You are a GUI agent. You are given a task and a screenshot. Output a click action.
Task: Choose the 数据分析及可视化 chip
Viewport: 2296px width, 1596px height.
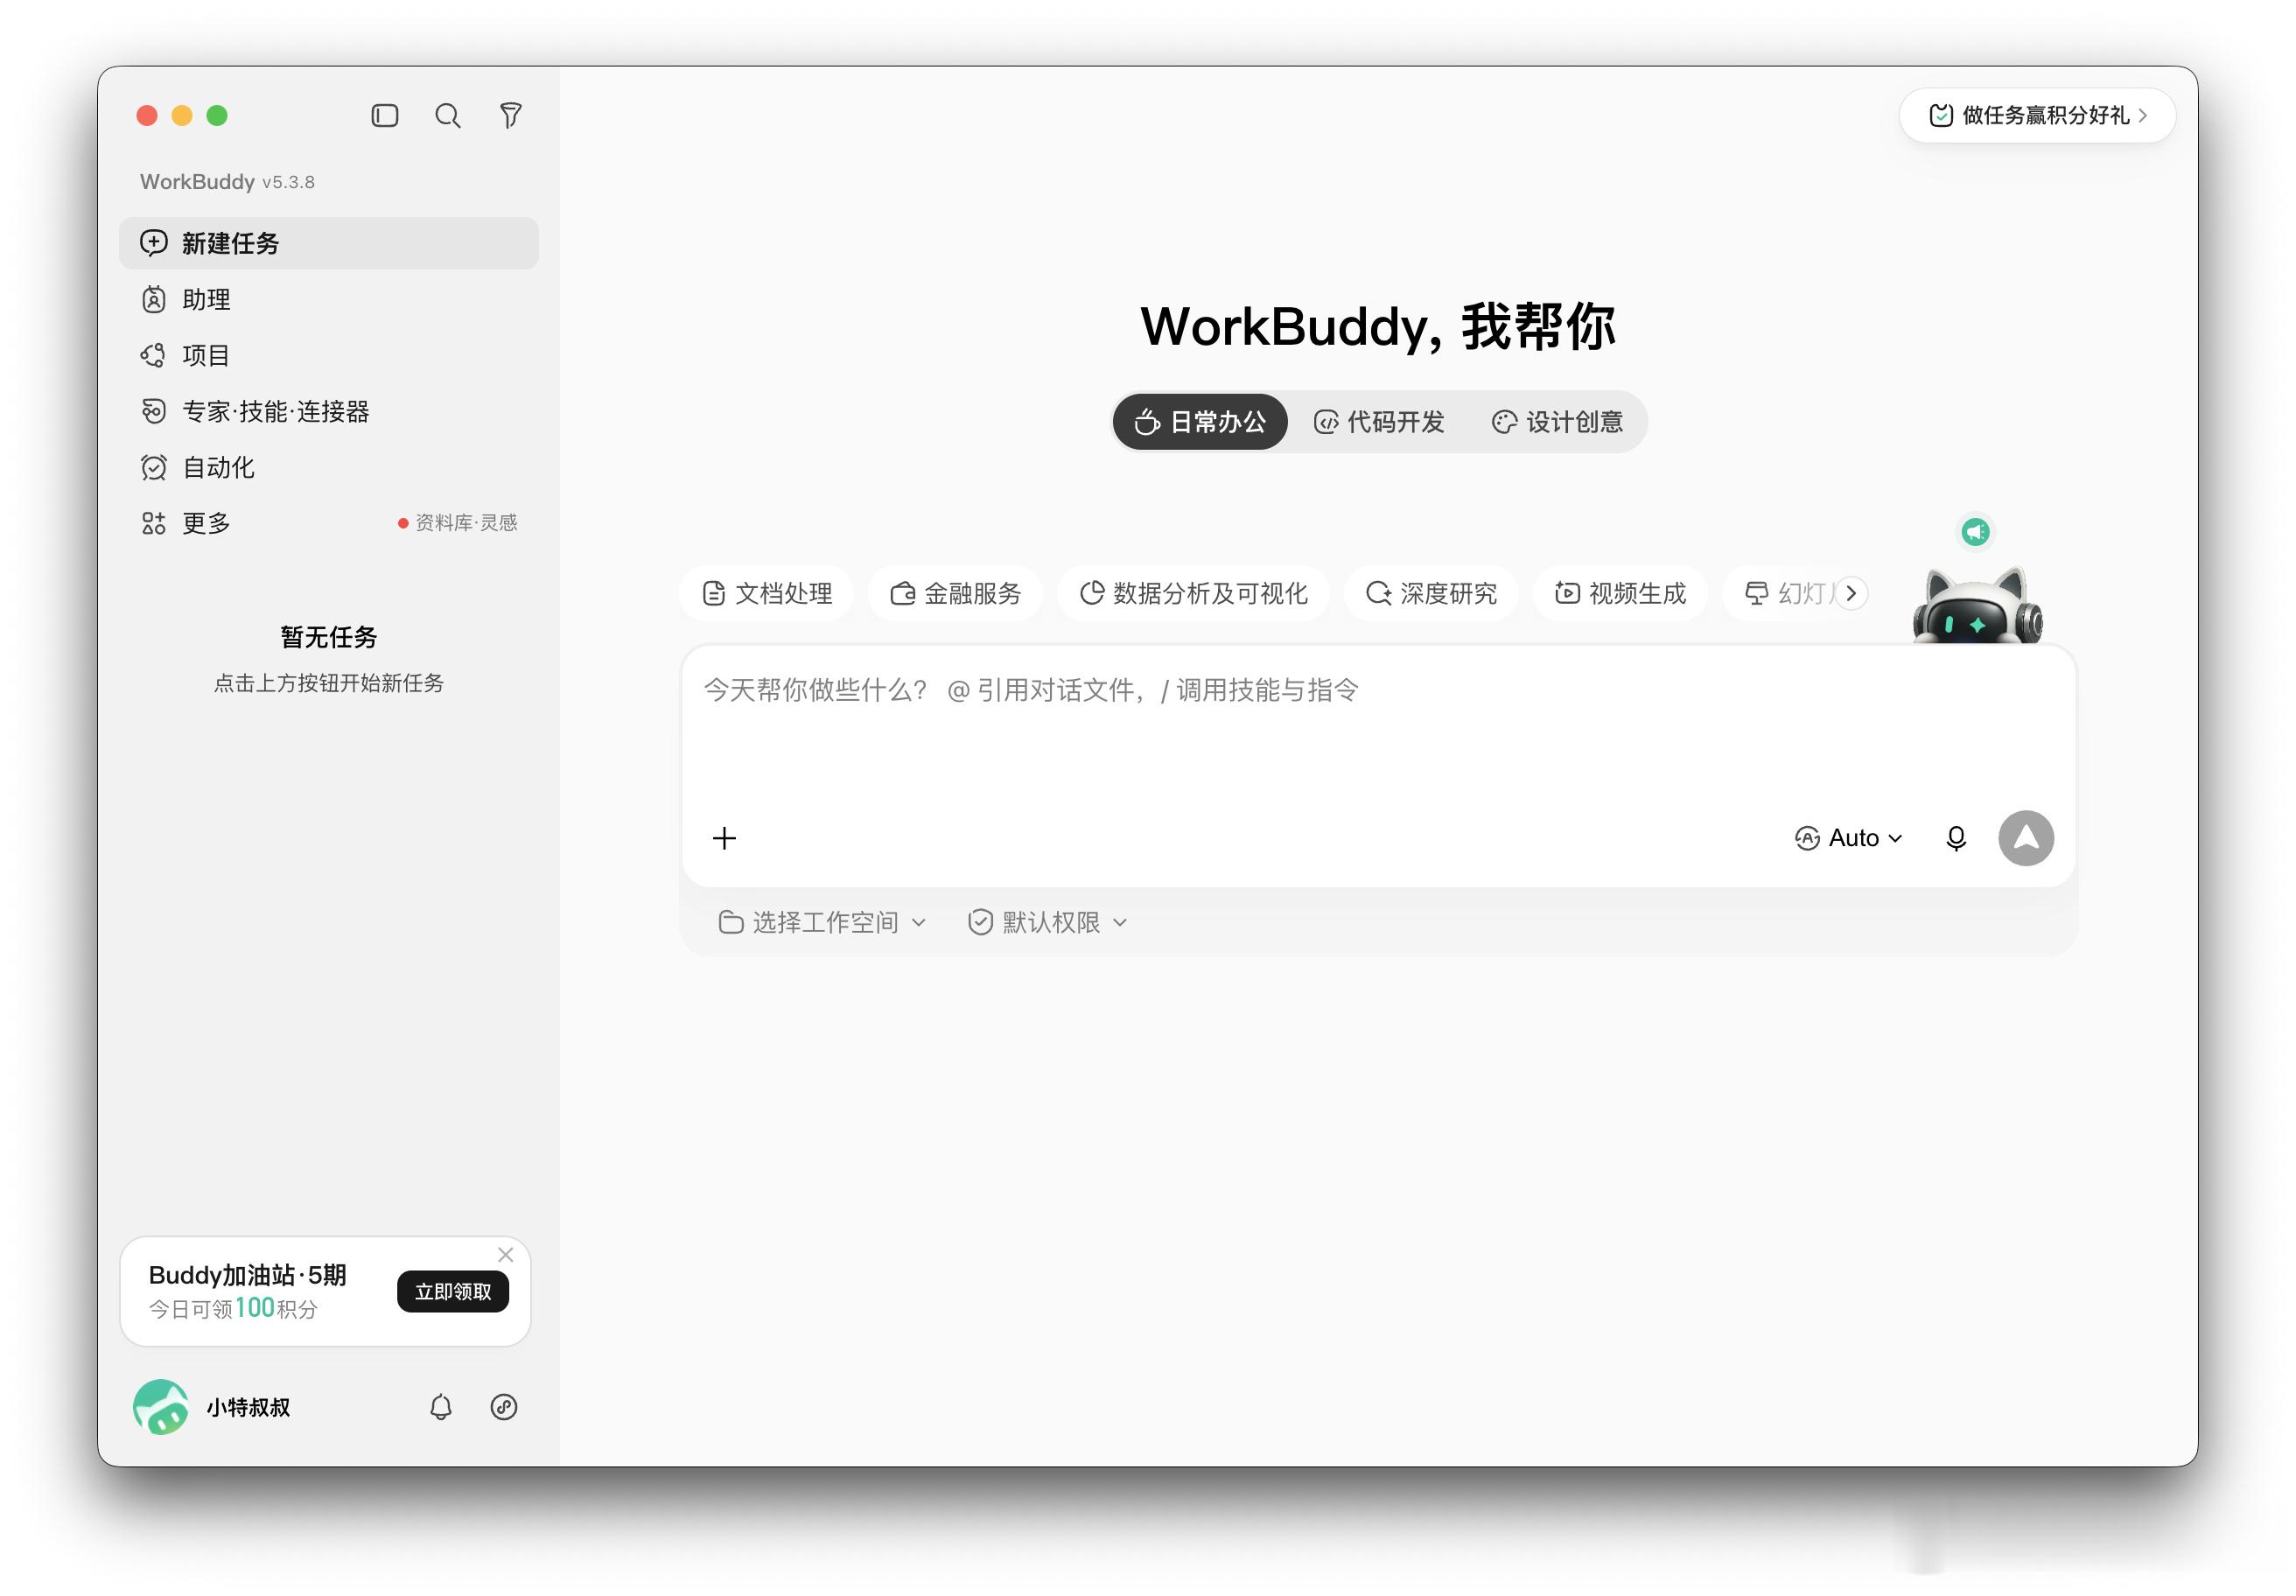pyautogui.click(x=1193, y=593)
